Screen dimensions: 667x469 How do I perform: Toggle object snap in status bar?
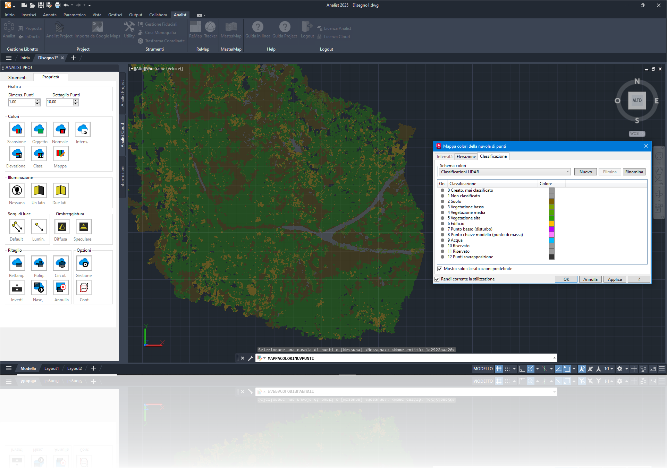tap(567, 369)
